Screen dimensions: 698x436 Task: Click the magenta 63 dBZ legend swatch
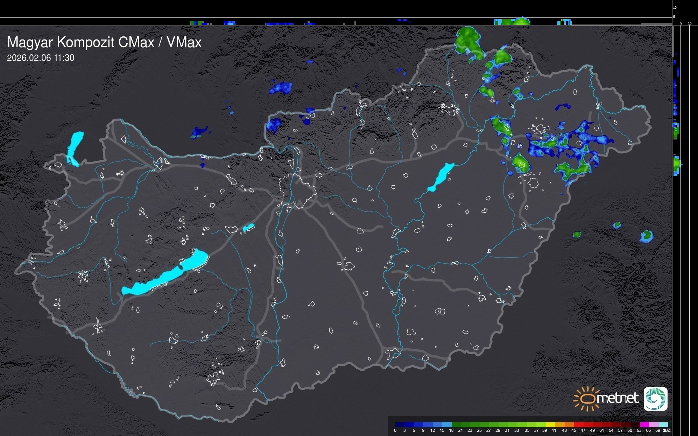point(644,424)
